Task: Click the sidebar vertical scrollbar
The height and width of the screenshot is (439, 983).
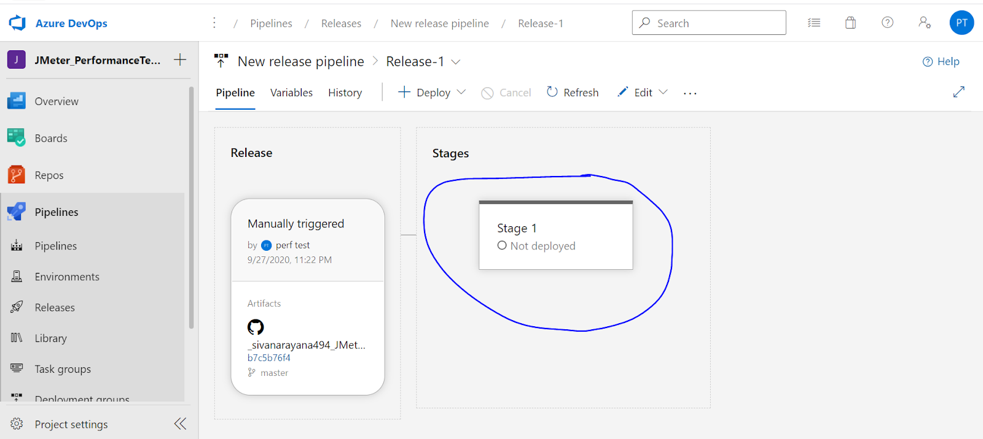Action: pyautogui.click(x=191, y=207)
